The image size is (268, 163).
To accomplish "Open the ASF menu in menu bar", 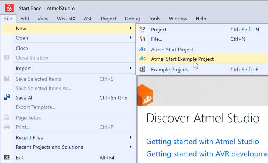I will pos(88,19).
